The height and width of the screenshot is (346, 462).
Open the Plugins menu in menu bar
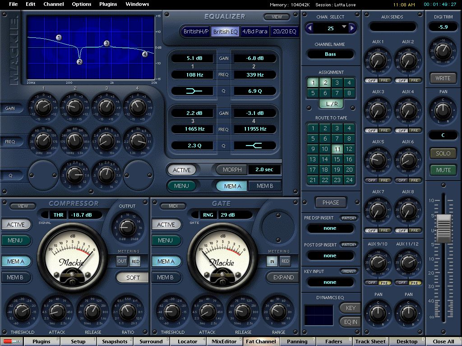tap(108, 4)
